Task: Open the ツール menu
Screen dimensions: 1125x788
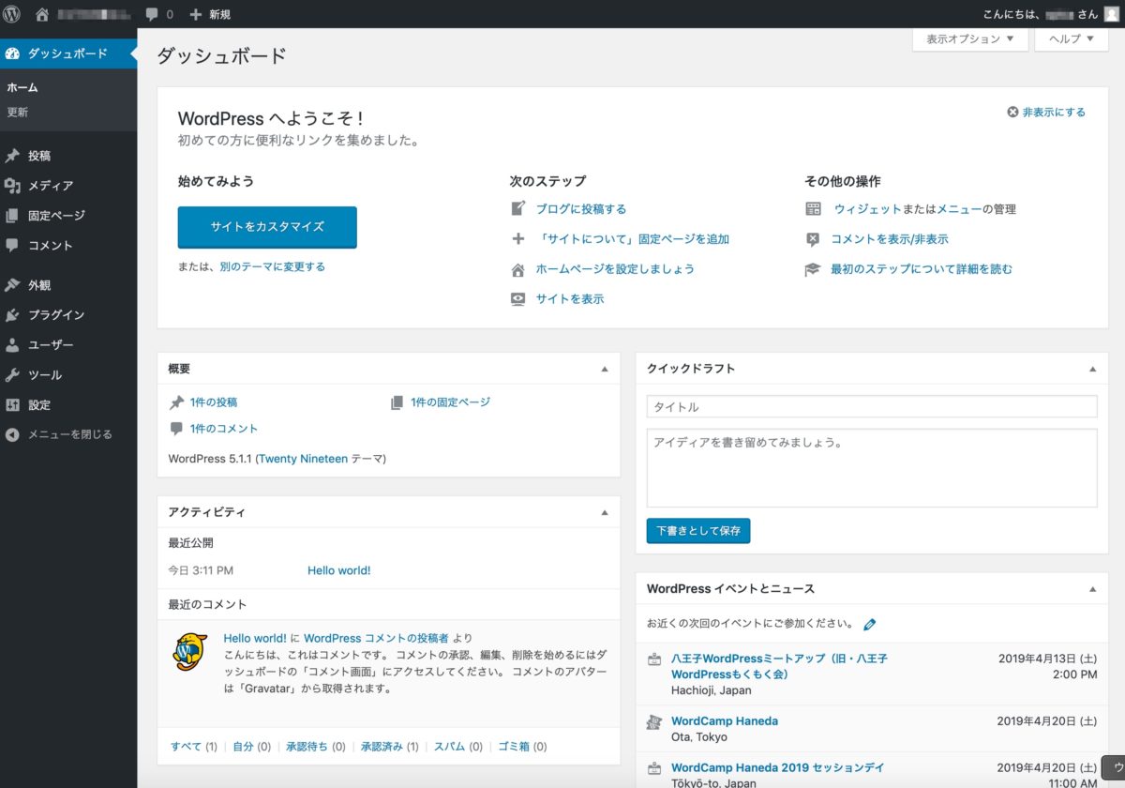Action: [x=68, y=375]
